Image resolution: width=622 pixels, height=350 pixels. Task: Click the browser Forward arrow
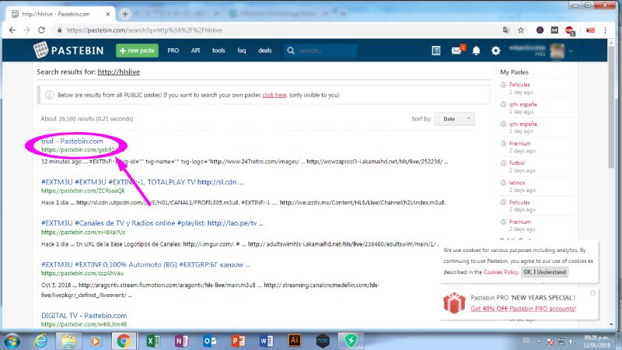26,30
